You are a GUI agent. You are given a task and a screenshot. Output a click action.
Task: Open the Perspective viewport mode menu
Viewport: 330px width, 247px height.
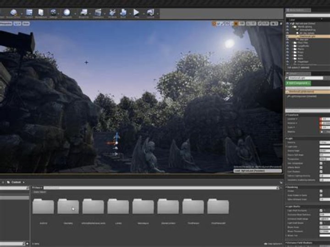6,23
